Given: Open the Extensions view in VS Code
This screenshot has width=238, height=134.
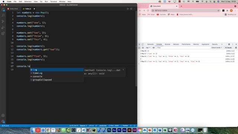Looking at the screenshot, I should click(x=3, y=33).
